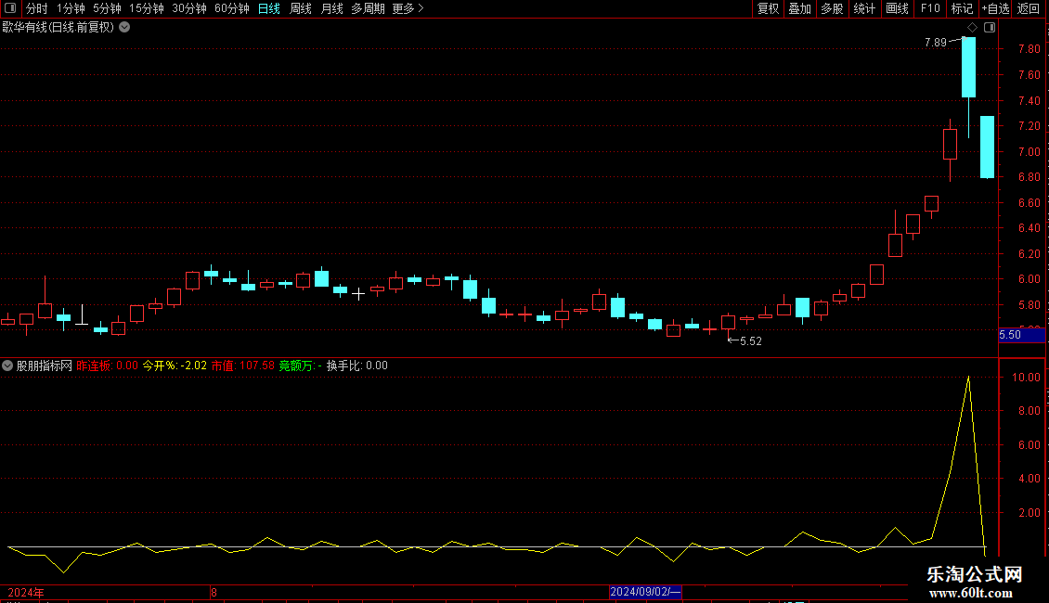
Task: Switch to 月线 monthly chart
Action: 331,8
